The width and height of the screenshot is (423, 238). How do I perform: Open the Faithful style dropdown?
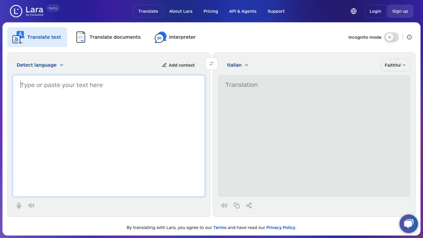point(395,65)
